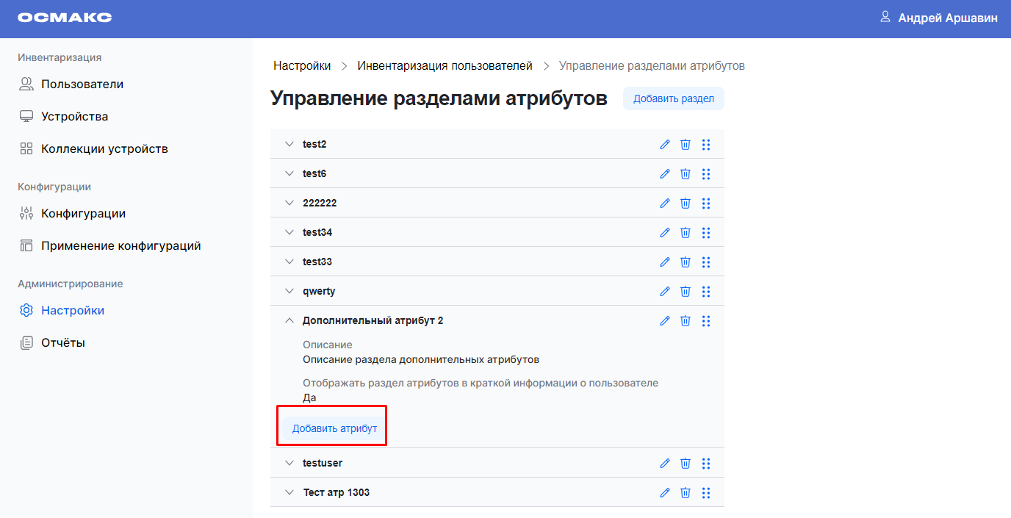
Task: Expand the test2 section chevron
Action: [x=289, y=145]
